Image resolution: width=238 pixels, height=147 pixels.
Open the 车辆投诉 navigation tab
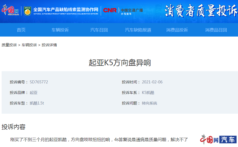60,30
